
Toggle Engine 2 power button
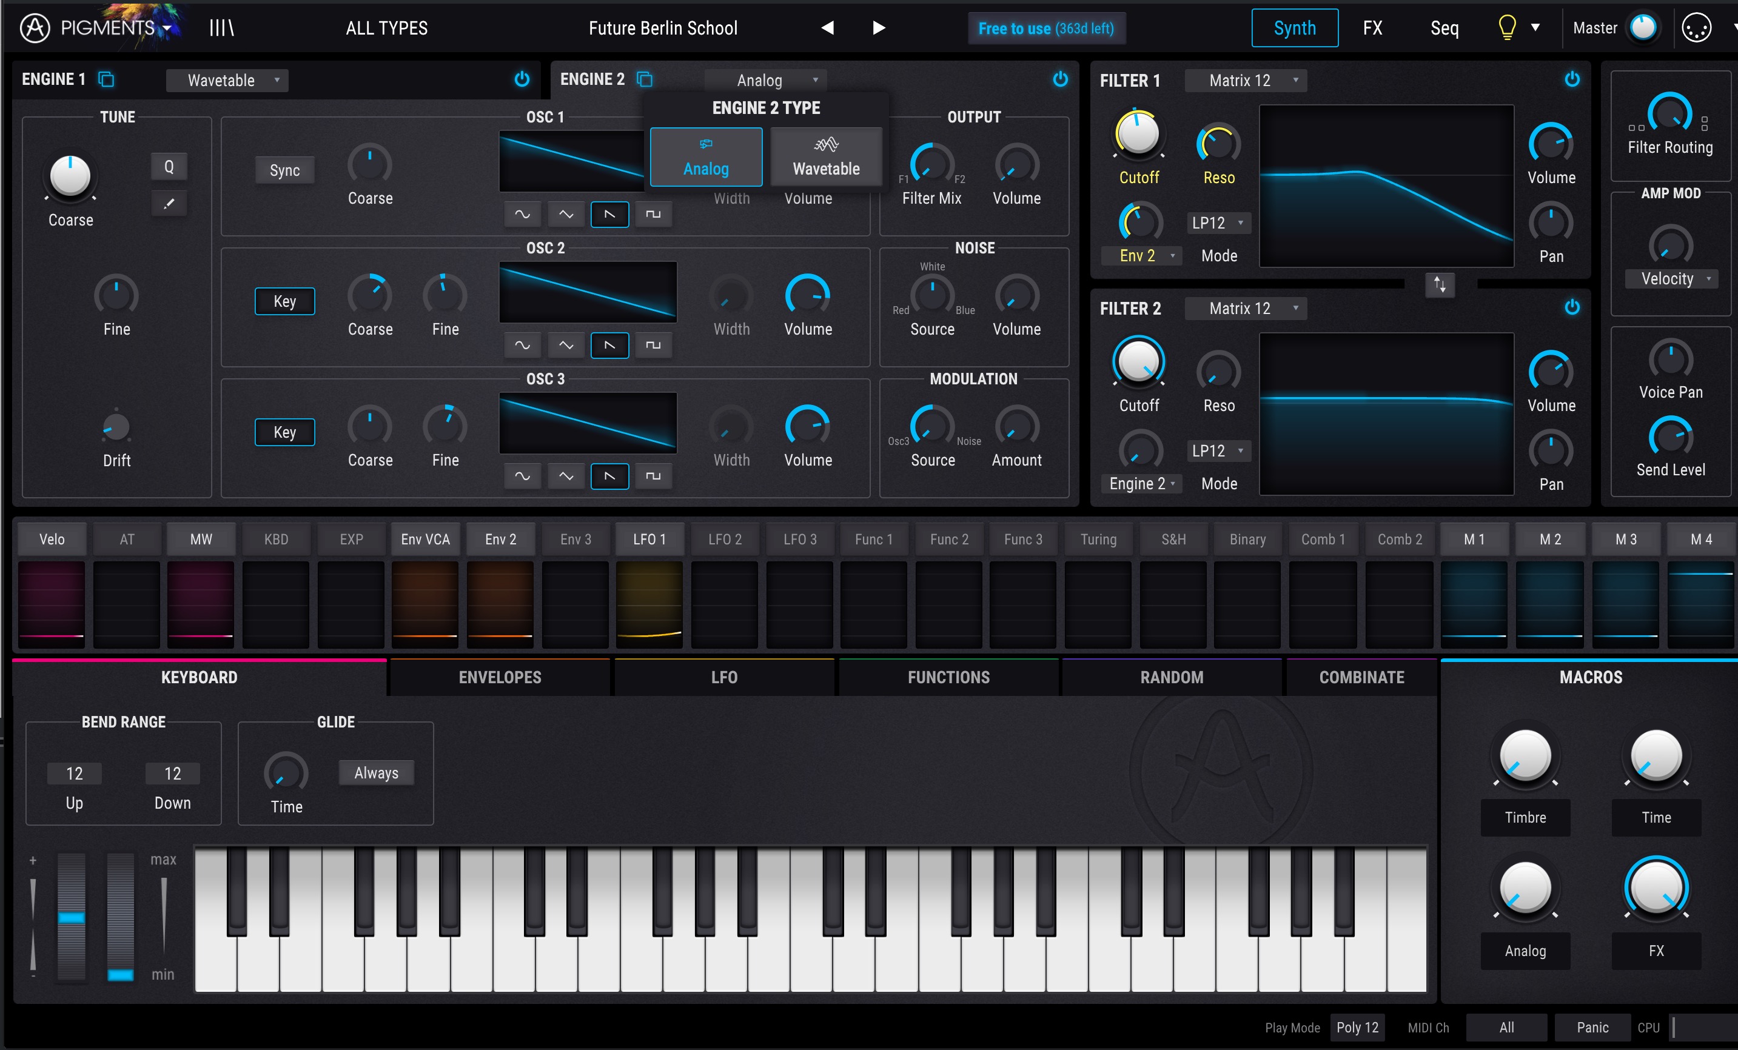pos(1060,79)
